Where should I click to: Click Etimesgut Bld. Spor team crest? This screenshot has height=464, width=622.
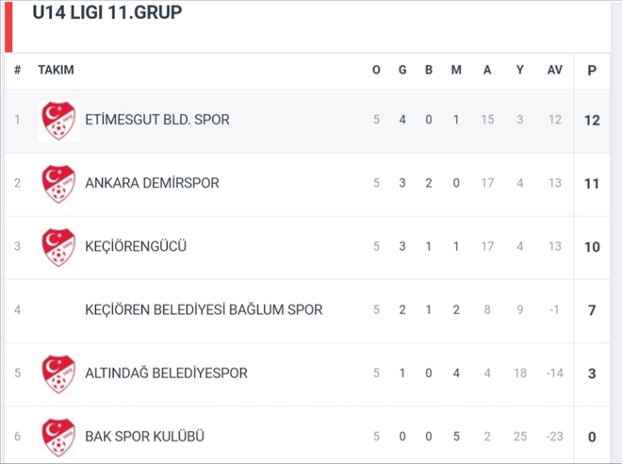58,121
